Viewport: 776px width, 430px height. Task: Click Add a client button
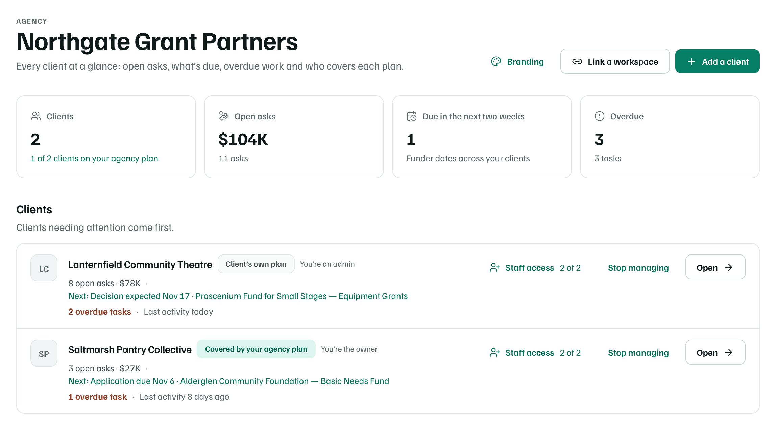click(x=717, y=61)
